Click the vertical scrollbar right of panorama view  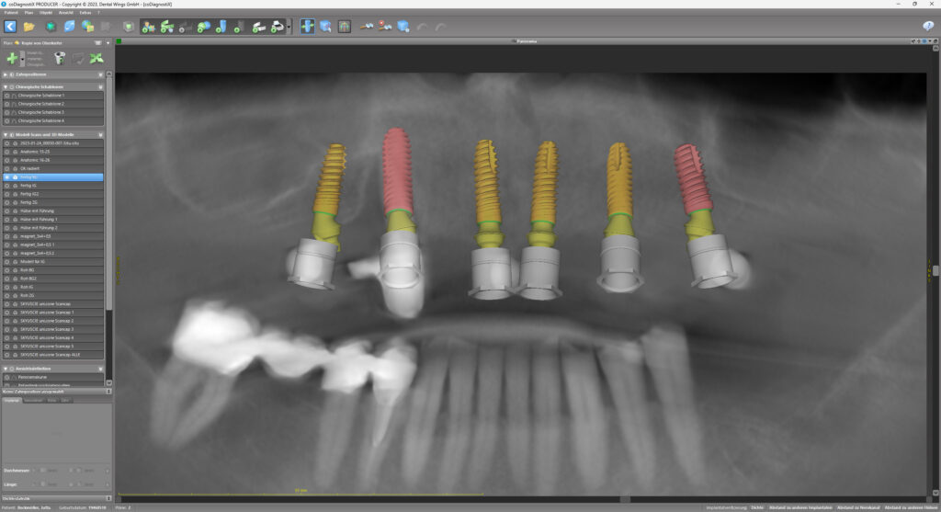pyautogui.click(x=935, y=271)
